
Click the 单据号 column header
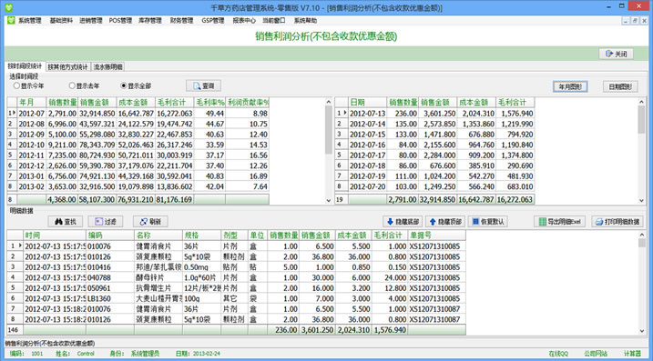pos(437,236)
